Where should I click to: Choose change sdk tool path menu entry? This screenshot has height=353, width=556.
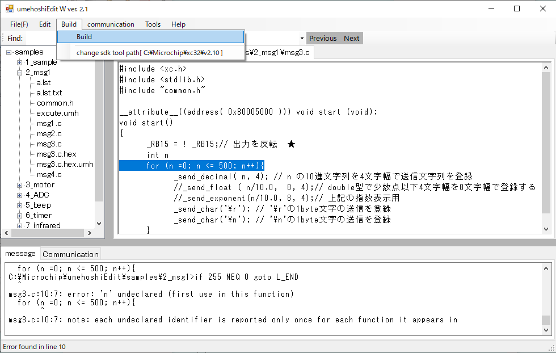149,53
